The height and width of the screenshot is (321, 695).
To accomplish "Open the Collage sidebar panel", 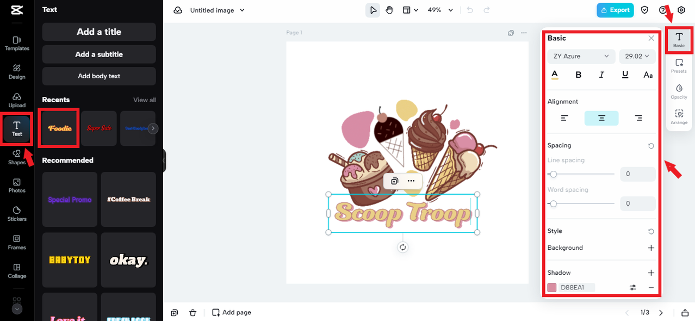I will [x=17, y=271].
